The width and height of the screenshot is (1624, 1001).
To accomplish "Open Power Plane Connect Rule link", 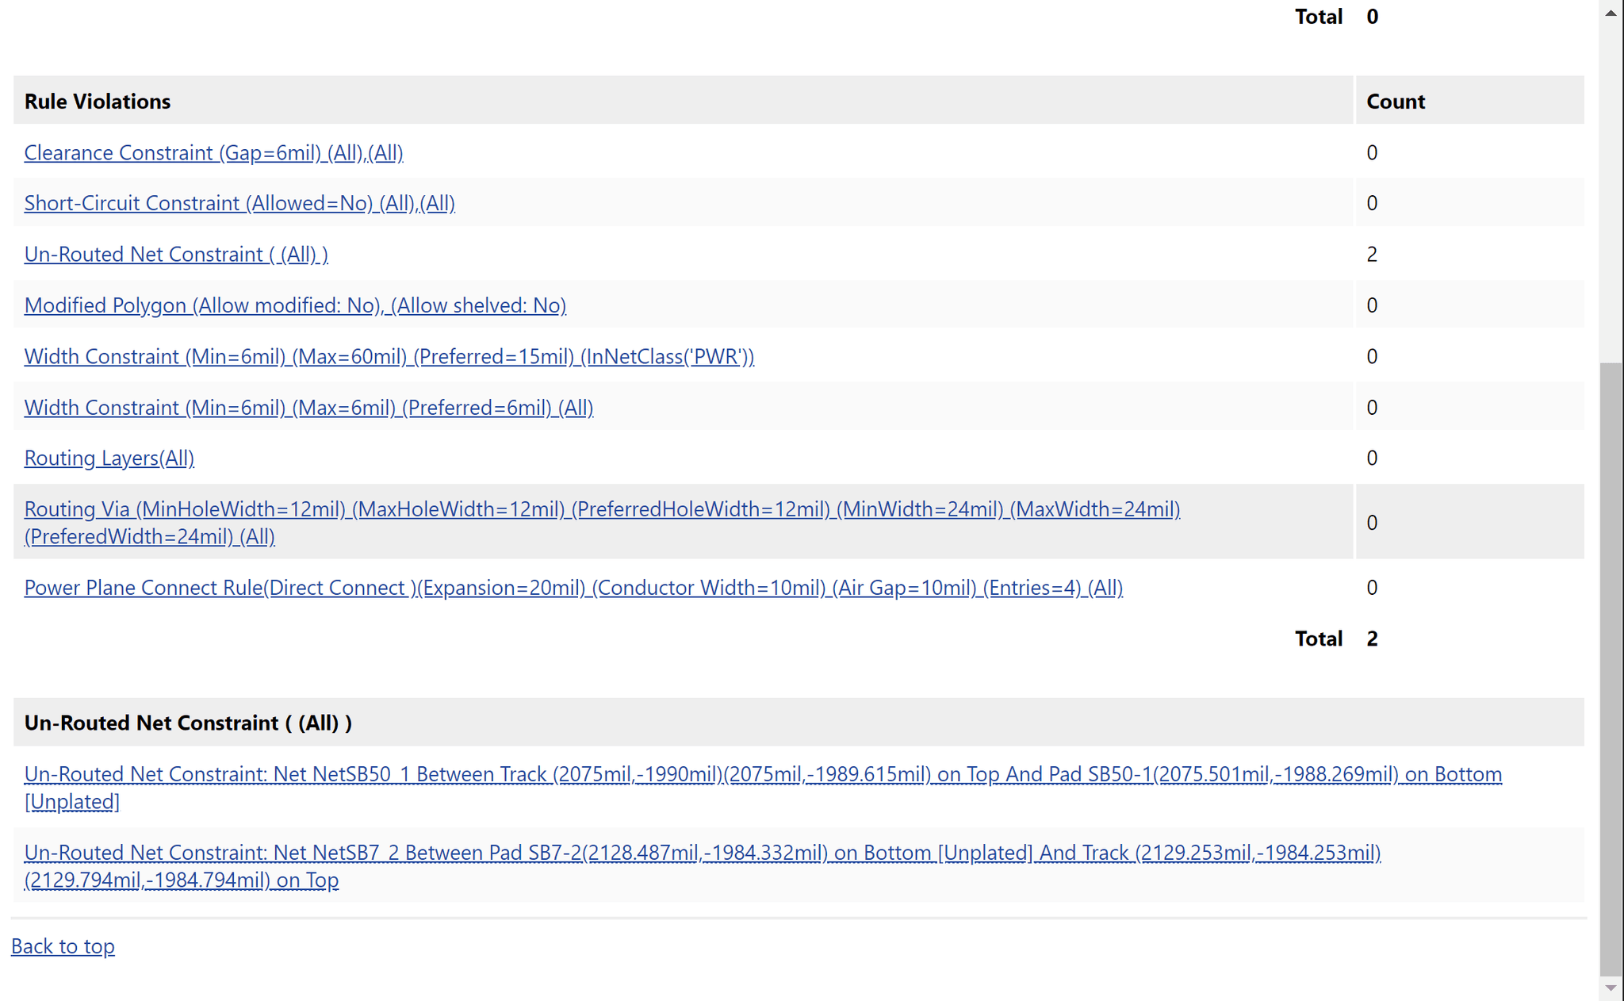I will 573,588.
